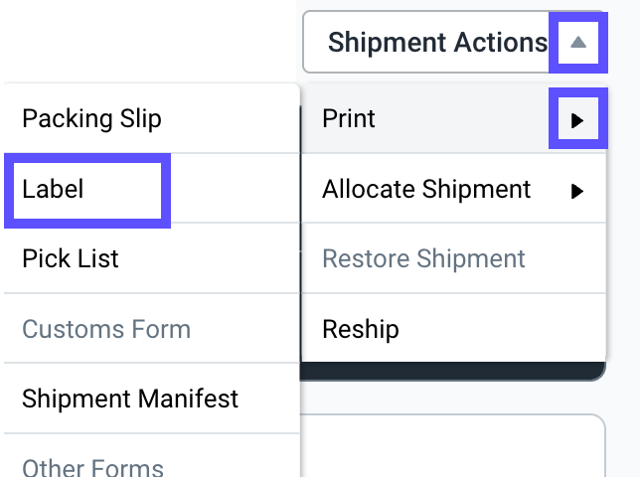Choose Packing Slip from Print submenu
This screenshot has width=640, height=477.
click(x=91, y=119)
